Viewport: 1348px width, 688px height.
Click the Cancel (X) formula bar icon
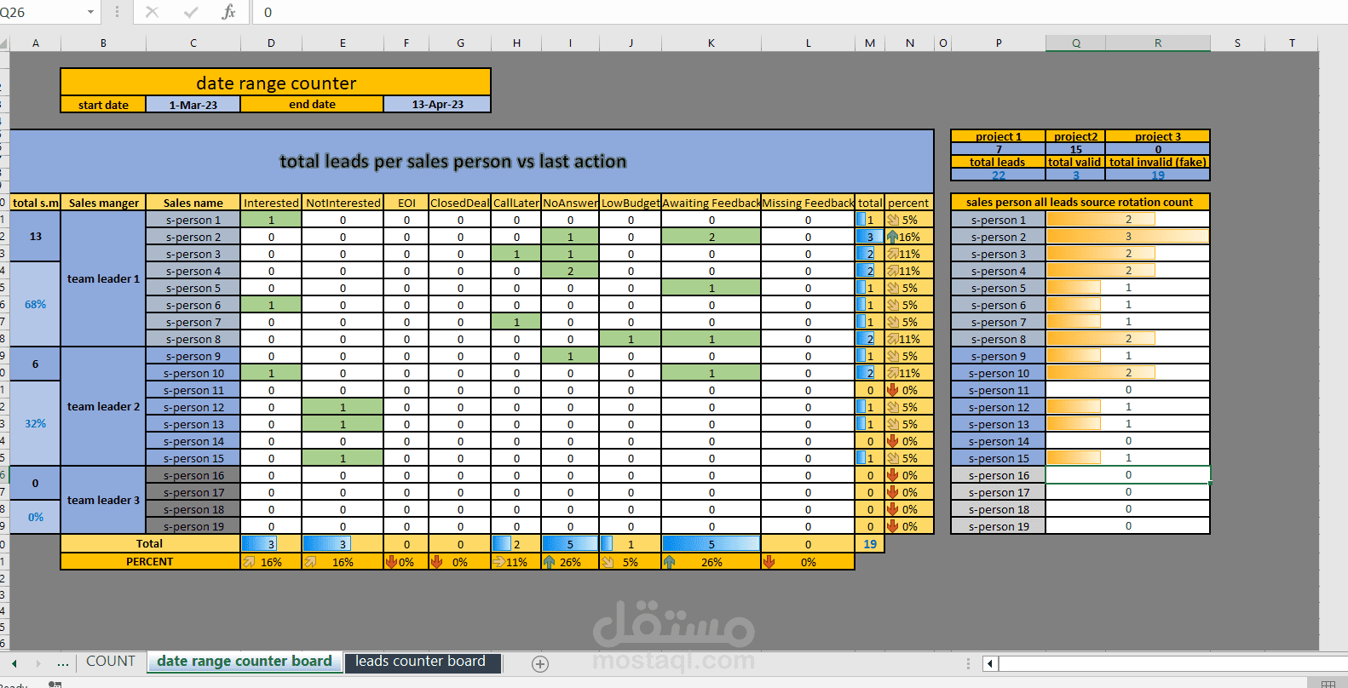(x=152, y=12)
